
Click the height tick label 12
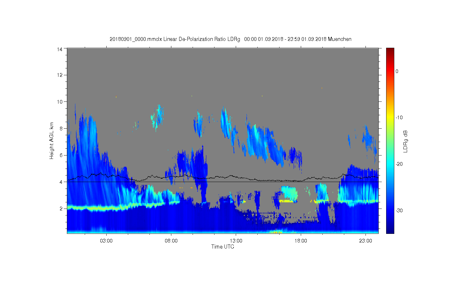[x=60, y=75]
